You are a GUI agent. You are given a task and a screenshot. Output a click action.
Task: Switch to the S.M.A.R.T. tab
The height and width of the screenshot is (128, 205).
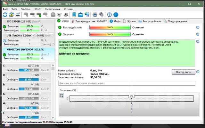pyautogui.click(x=100, y=21)
